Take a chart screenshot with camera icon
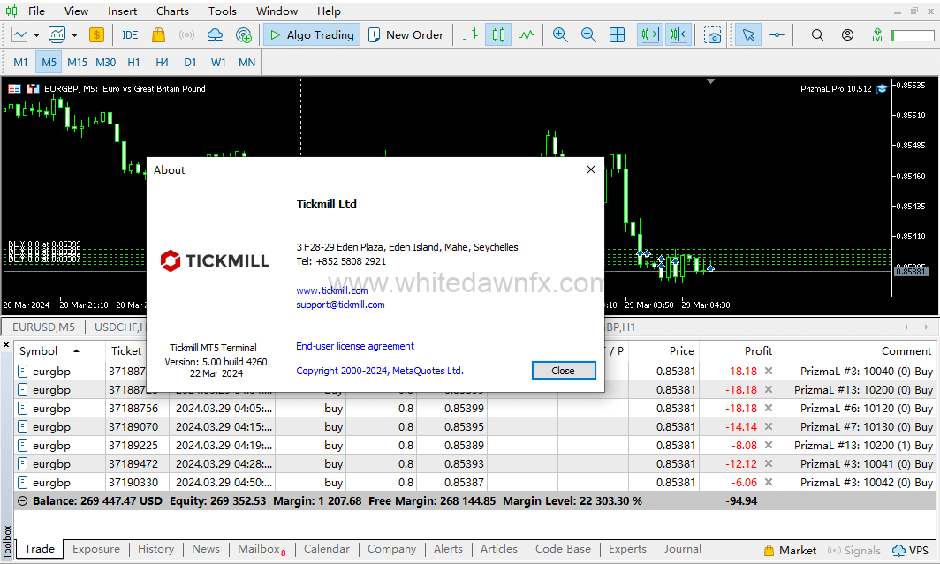This screenshot has width=940, height=564. [713, 35]
